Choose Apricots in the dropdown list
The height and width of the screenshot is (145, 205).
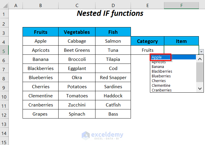click(x=159, y=62)
